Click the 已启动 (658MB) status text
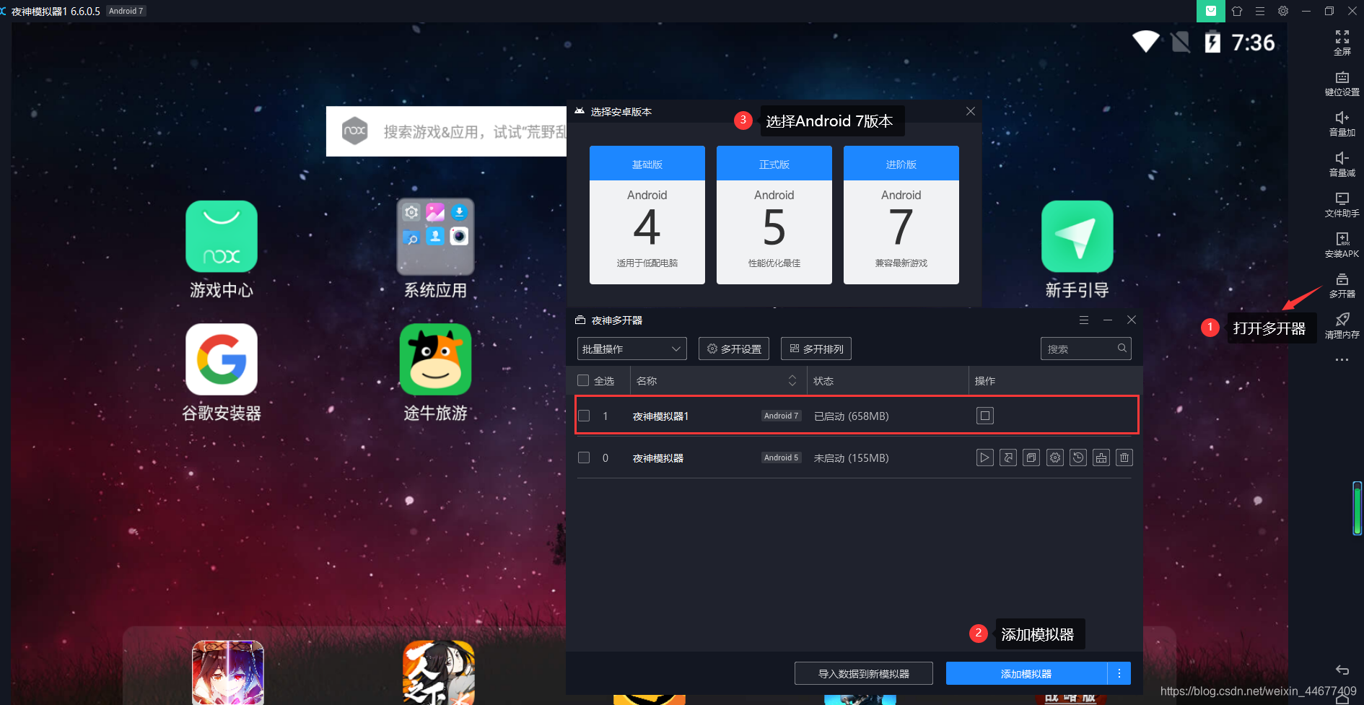 click(852, 416)
